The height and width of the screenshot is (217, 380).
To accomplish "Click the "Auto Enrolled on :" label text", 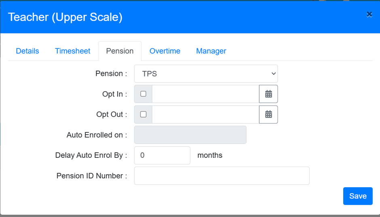I will click(97, 135).
